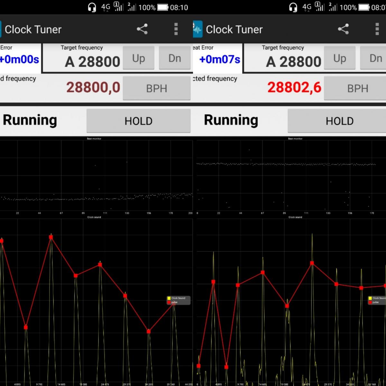Tap the share icon in the left screenshot
Viewport: 386px width, 386px height.
click(x=142, y=29)
